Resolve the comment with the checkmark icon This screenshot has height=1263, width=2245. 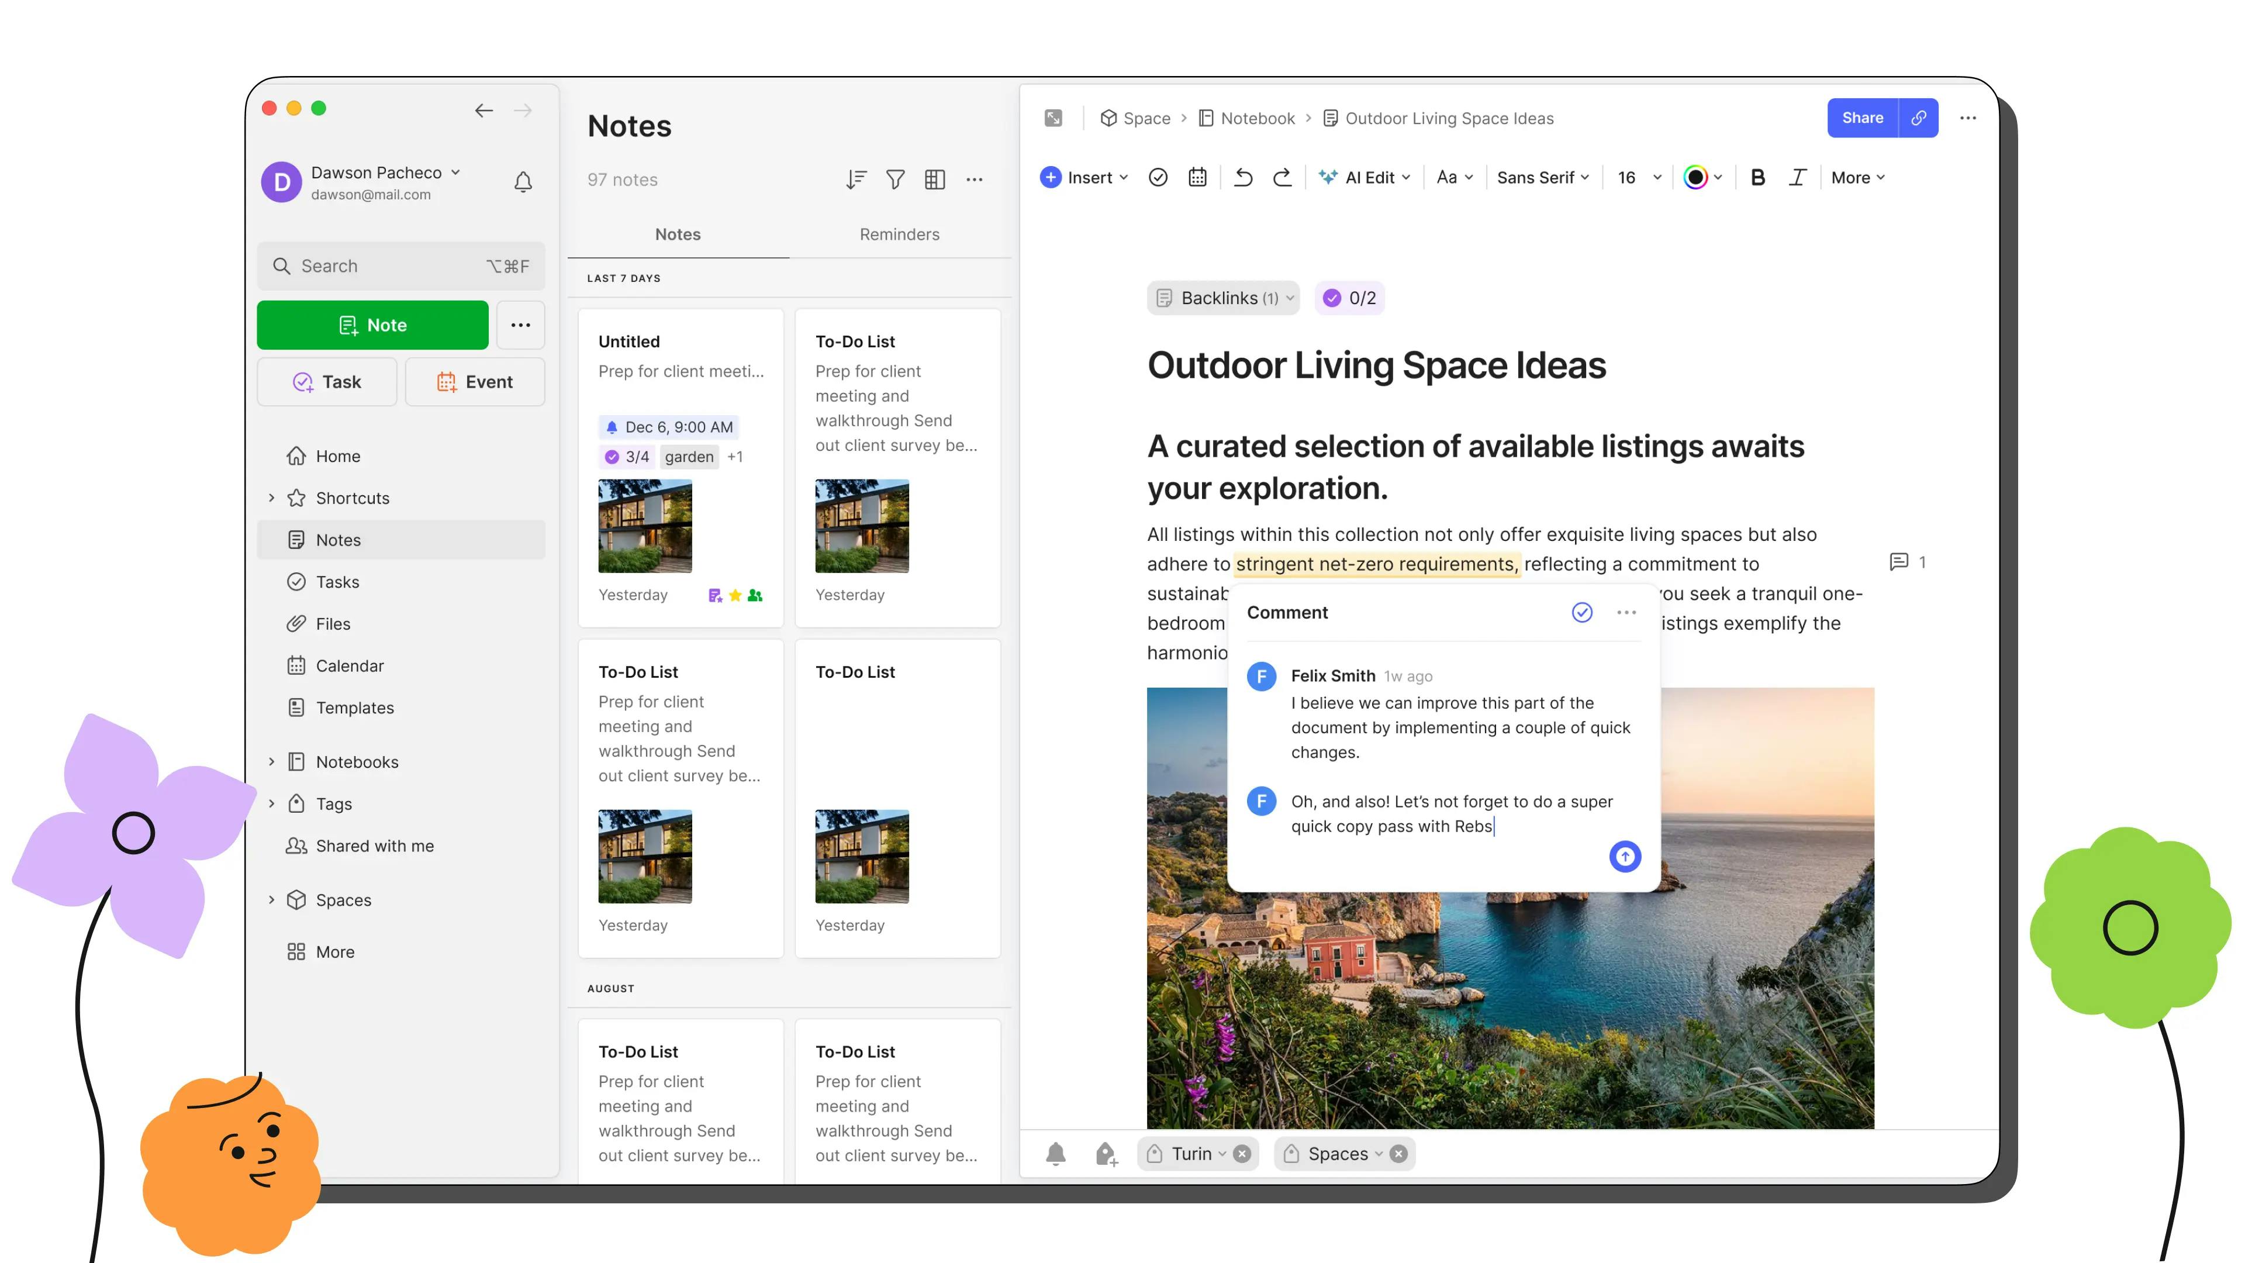[x=1582, y=613]
